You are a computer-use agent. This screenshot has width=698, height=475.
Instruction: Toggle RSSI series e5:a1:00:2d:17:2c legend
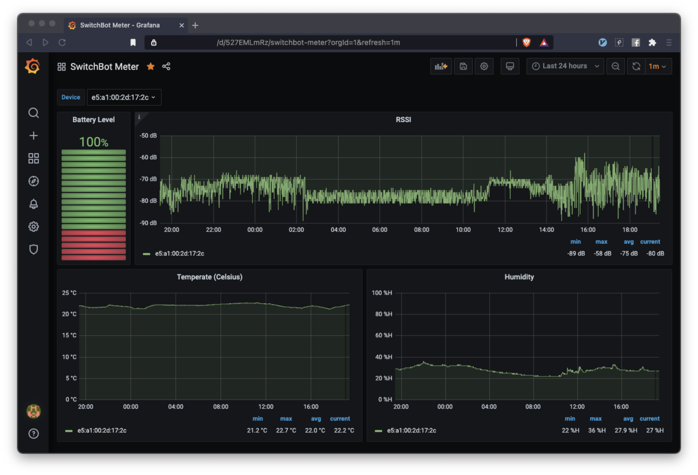179,254
